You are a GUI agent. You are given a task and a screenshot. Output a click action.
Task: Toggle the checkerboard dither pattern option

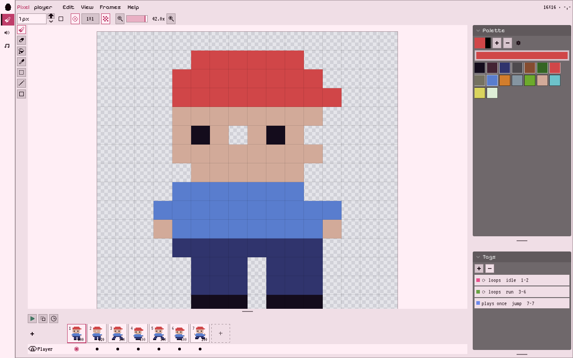[106, 19]
